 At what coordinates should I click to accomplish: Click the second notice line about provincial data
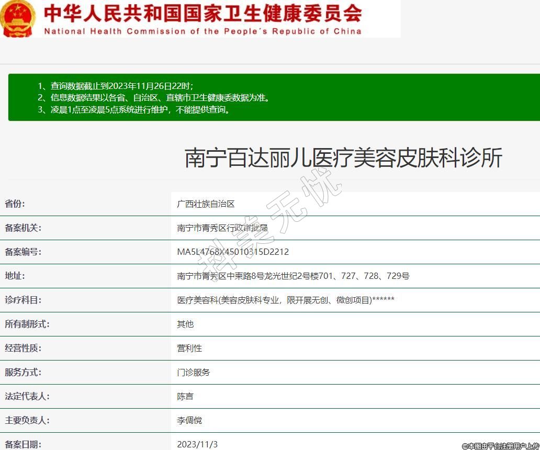coord(154,98)
